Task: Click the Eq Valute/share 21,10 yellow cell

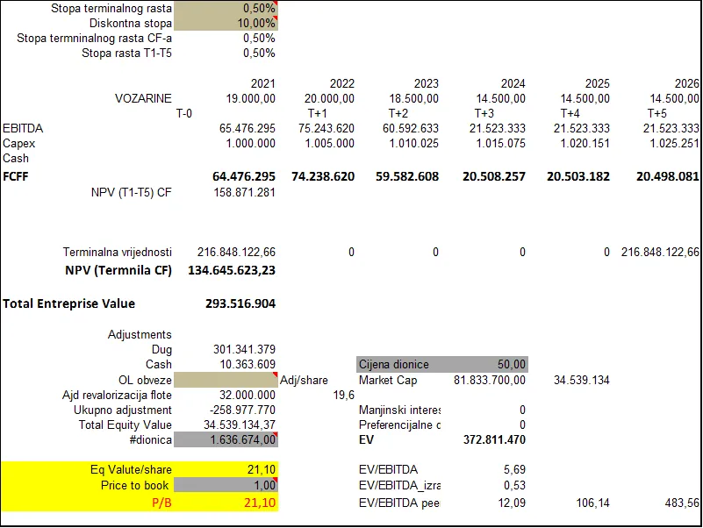Action: click(226, 470)
